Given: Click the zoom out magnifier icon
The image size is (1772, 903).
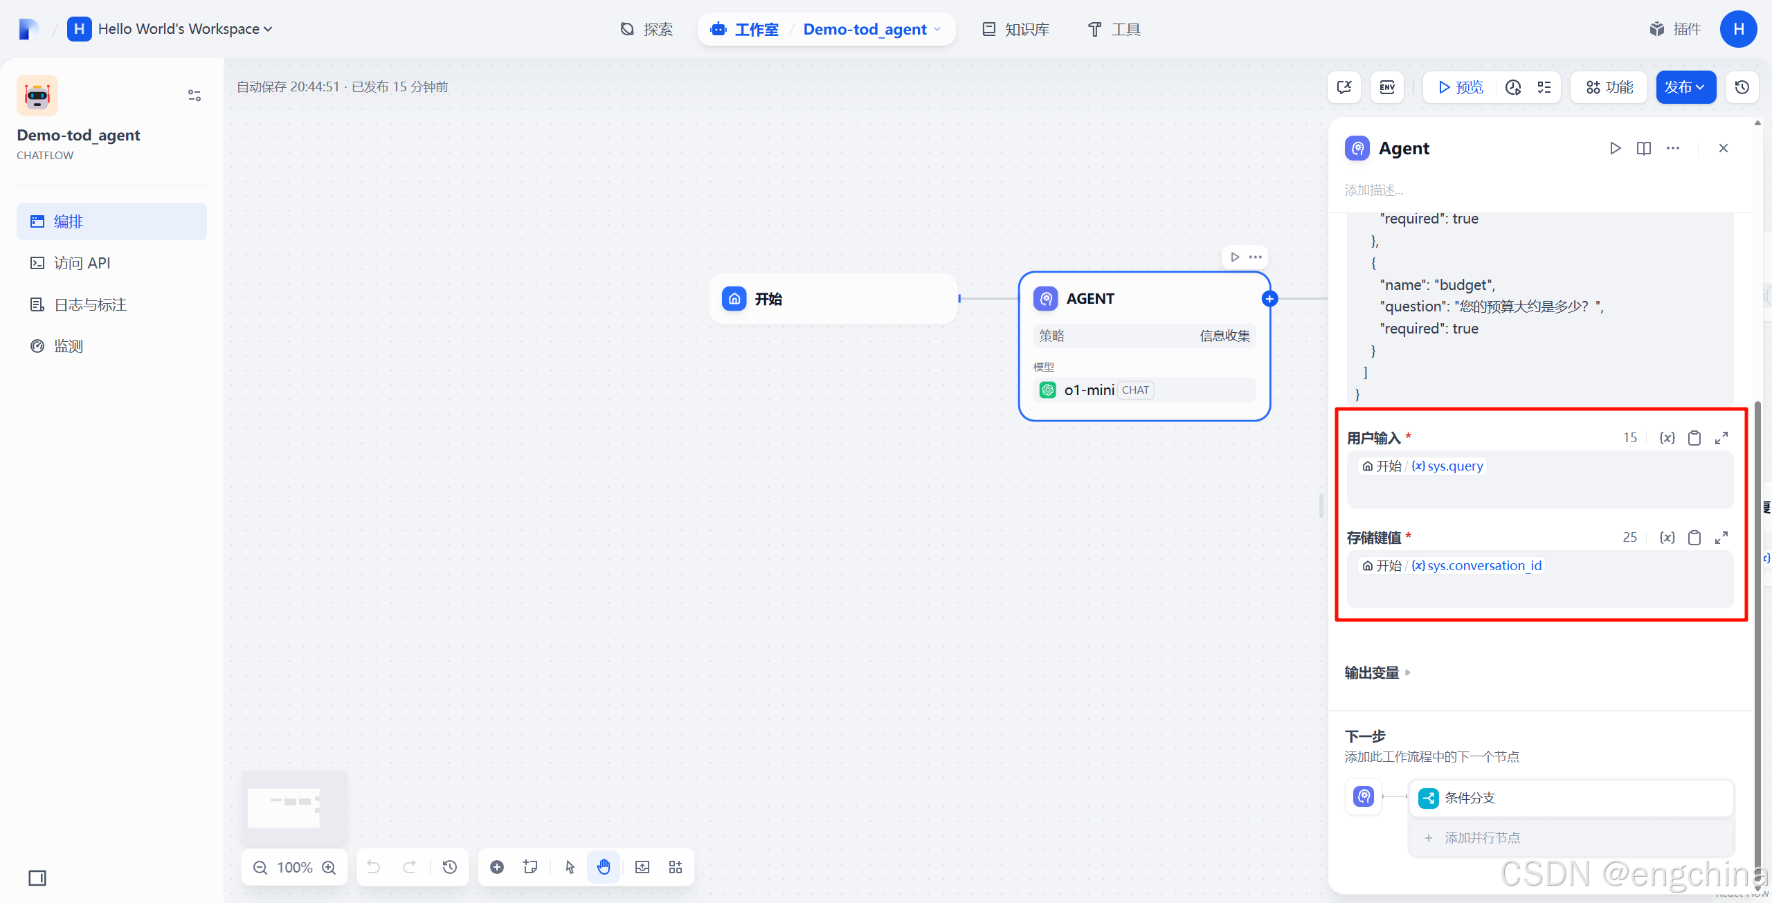Looking at the screenshot, I should pyautogui.click(x=260, y=868).
